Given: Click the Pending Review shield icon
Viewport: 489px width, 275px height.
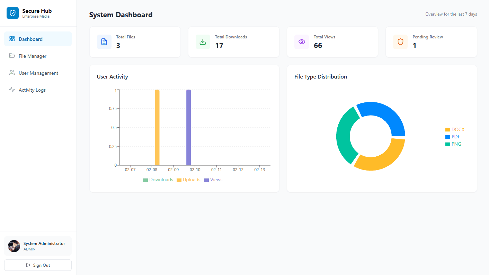Looking at the screenshot, I should coord(400,42).
